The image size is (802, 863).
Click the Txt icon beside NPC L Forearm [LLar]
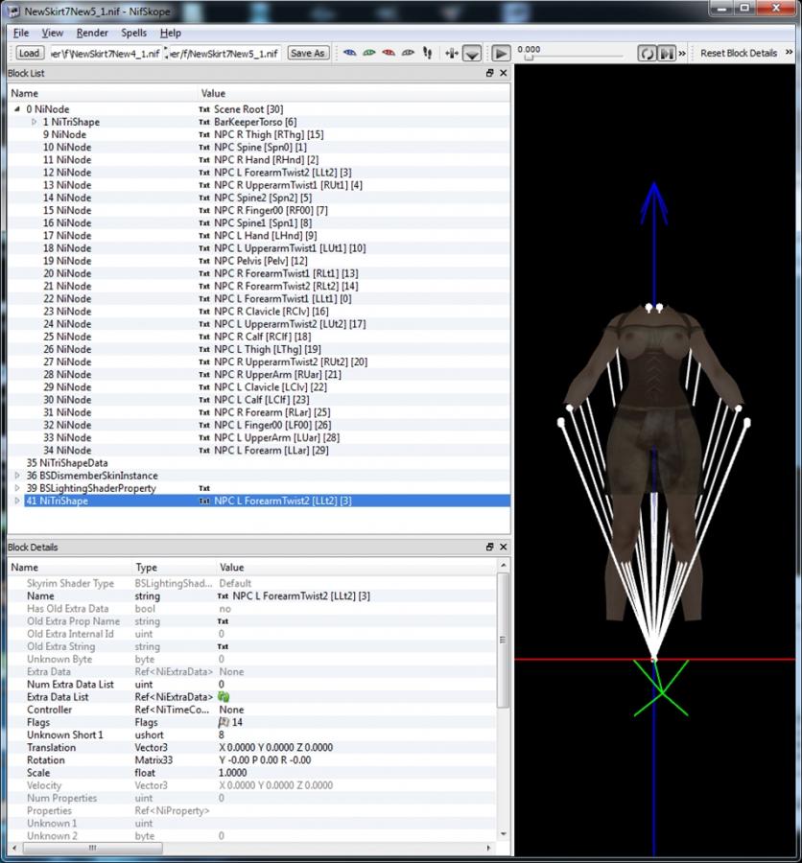[x=204, y=451]
